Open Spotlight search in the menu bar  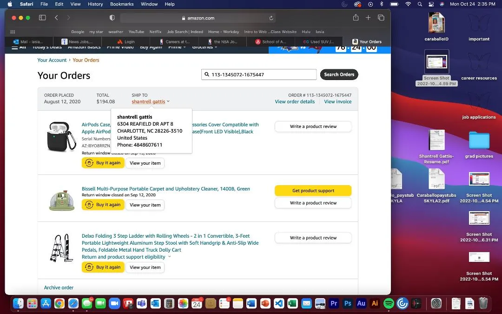pyautogui.click(x=420, y=4)
